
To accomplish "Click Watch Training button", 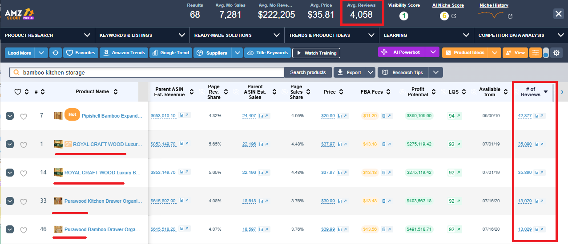I will tap(316, 53).
